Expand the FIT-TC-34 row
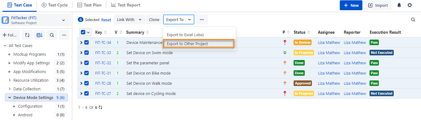 [x=81, y=43]
